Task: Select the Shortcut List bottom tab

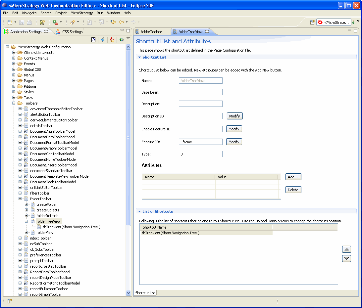Action: (145, 293)
